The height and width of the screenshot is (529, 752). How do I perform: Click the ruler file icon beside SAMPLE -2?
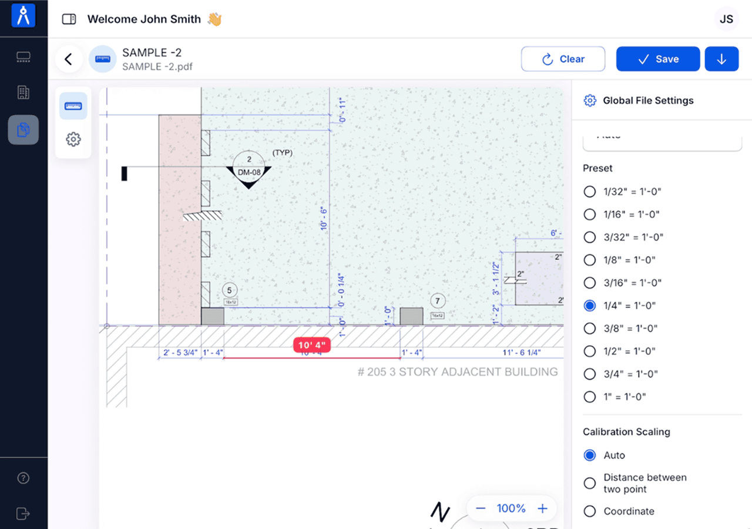coord(103,59)
